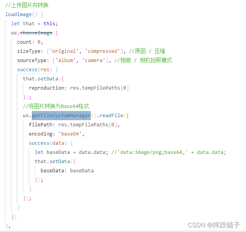246x232 pixels.
Task: Click the CSDN watermark text
Action: click(214, 225)
